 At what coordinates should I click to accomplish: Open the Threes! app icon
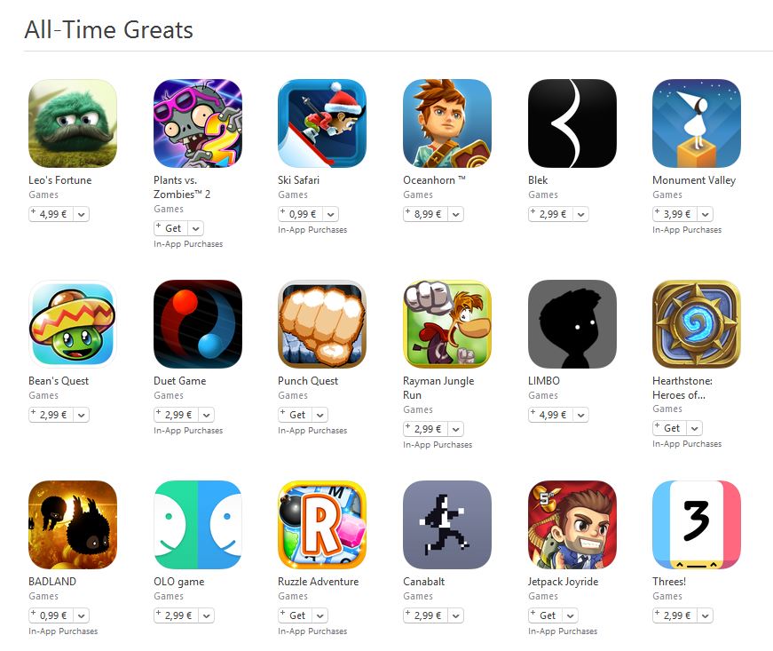(x=697, y=525)
